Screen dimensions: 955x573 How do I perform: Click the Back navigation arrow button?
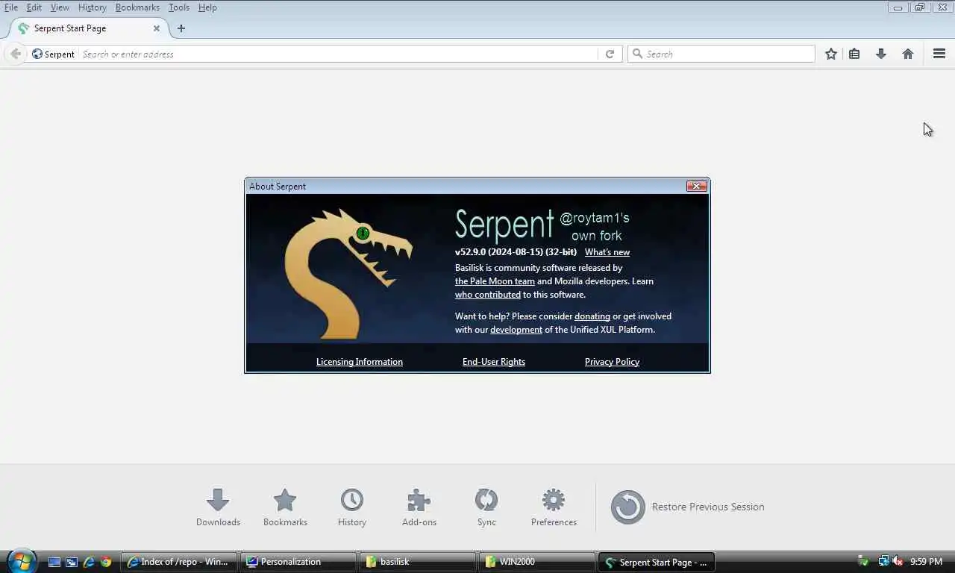coord(16,54)
